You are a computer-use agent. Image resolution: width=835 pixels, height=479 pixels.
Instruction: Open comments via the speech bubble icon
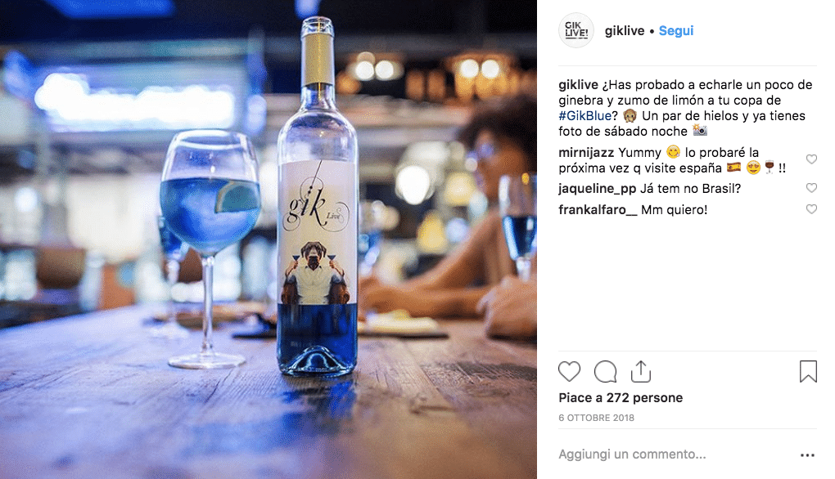coord(606,371)
